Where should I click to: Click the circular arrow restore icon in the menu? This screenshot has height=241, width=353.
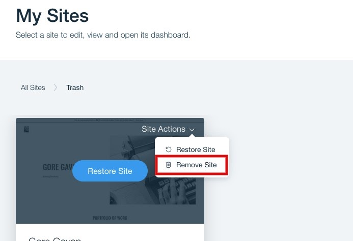[169, 149]
